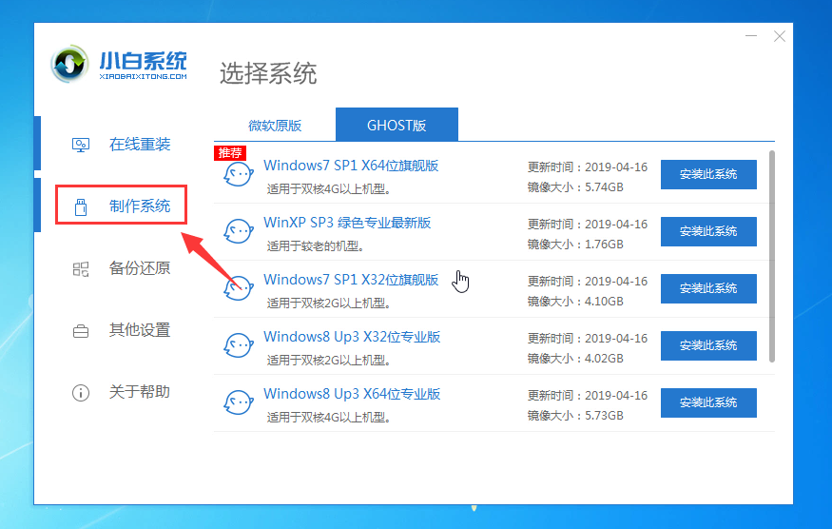Viewport: 832px width, 529px height.
Task: Click the WinXP SP3 绿色专业最新版 title
Action: pyautogui.click(x=347, y=223)
